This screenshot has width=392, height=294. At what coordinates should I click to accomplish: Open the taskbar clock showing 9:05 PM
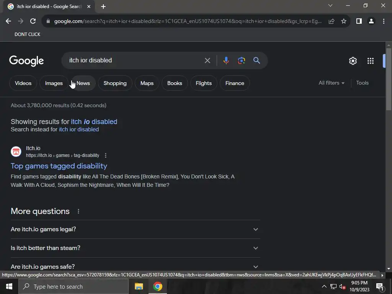tap(359, 286)
